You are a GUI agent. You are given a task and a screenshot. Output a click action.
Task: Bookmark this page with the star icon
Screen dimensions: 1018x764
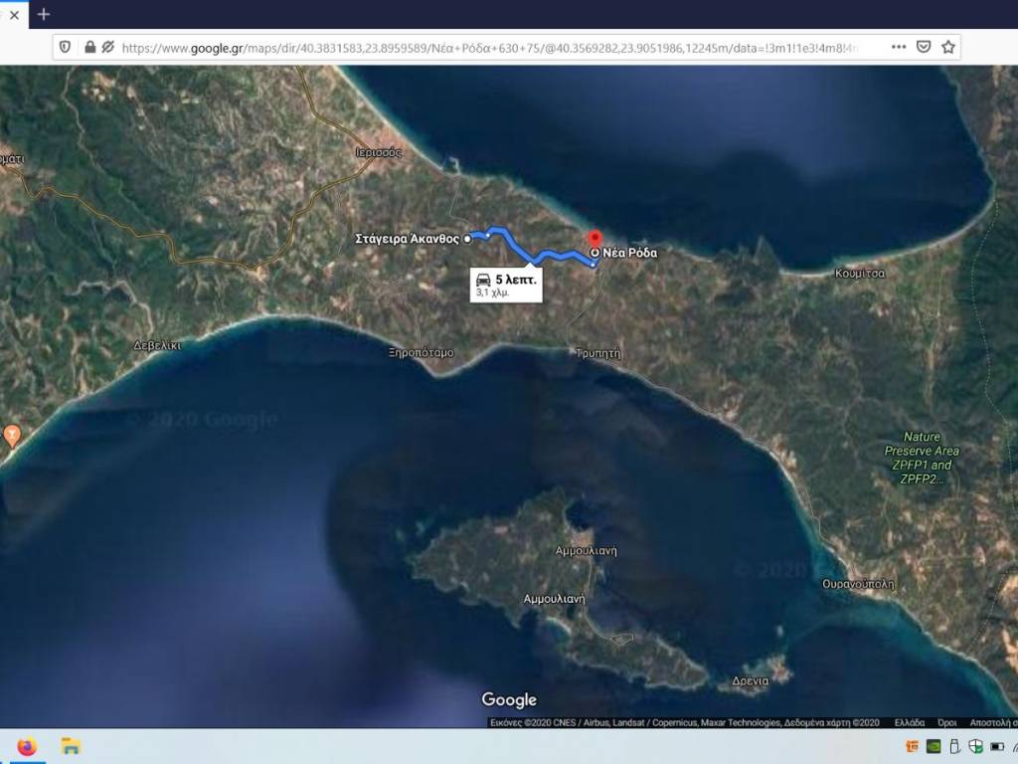click(948, 47)
